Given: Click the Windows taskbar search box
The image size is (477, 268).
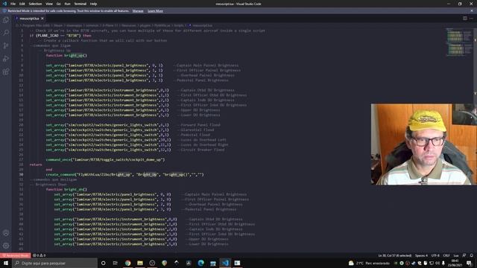Looking at the screenshot, I should click(54, 263).
